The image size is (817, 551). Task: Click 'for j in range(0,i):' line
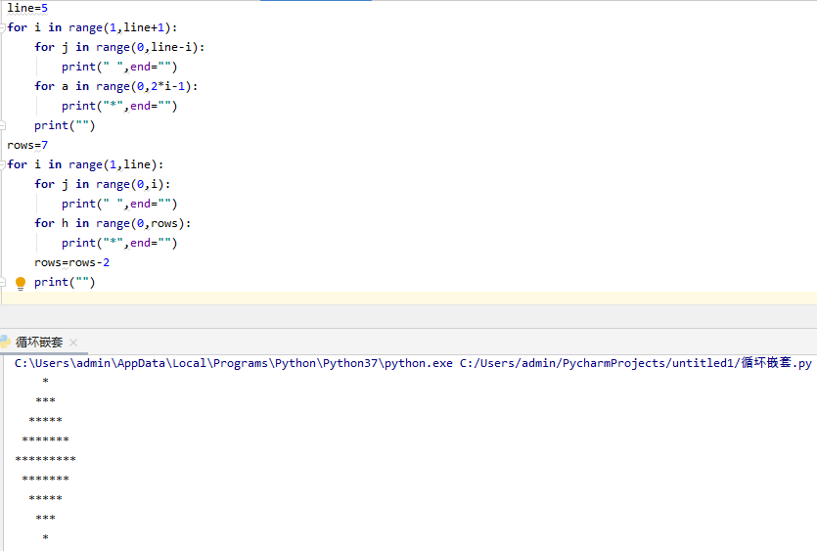tap(103, 184)
